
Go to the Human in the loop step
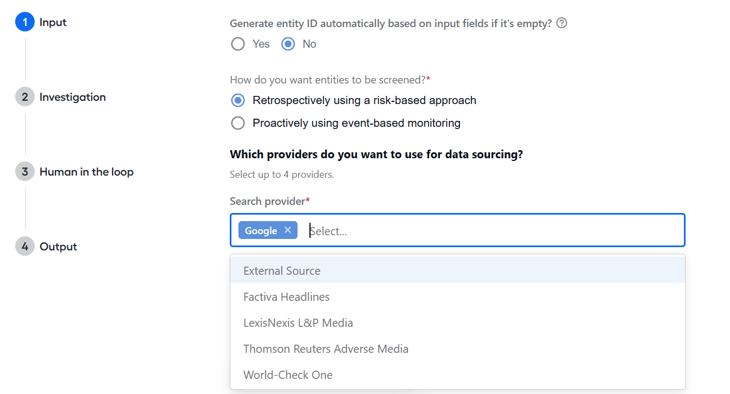point(86,172)
